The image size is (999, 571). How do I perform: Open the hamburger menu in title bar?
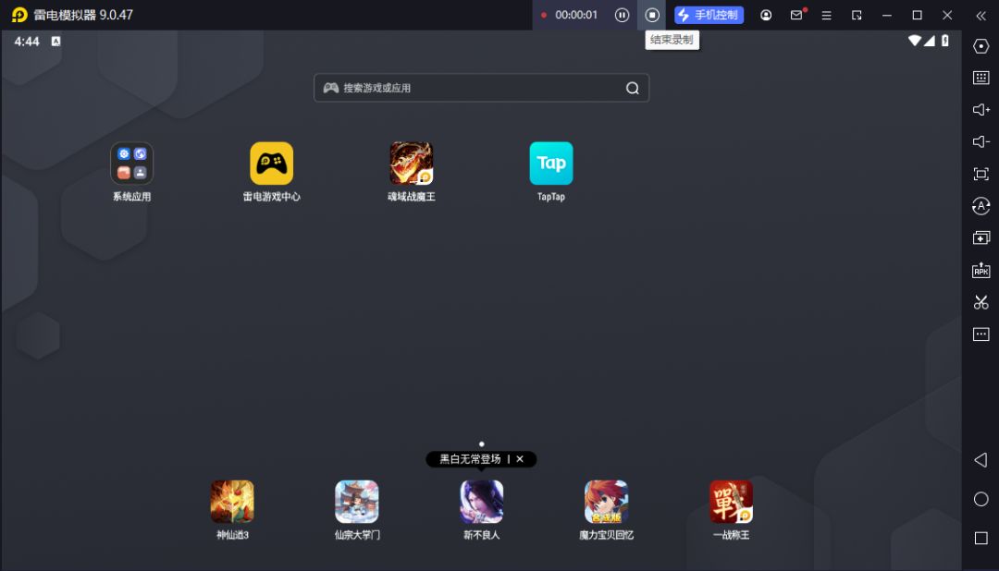[826, 16]
